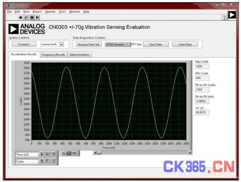This screenshot has width=241, height=182.
Task: Open the Edit menu
Action: click(18, 12)
